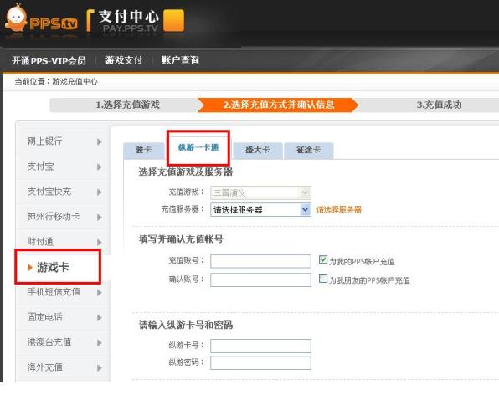Click the orange 请选择服务器 hint text
Screen dimensions: 499x405
[339, 210]
